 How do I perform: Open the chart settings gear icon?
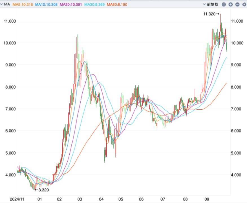[x=244, y=5]
